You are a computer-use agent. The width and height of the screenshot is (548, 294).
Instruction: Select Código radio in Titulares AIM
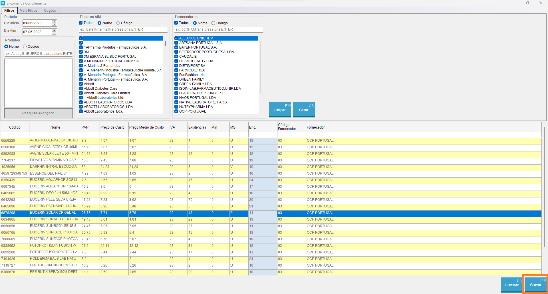click(x=118, y=23)
